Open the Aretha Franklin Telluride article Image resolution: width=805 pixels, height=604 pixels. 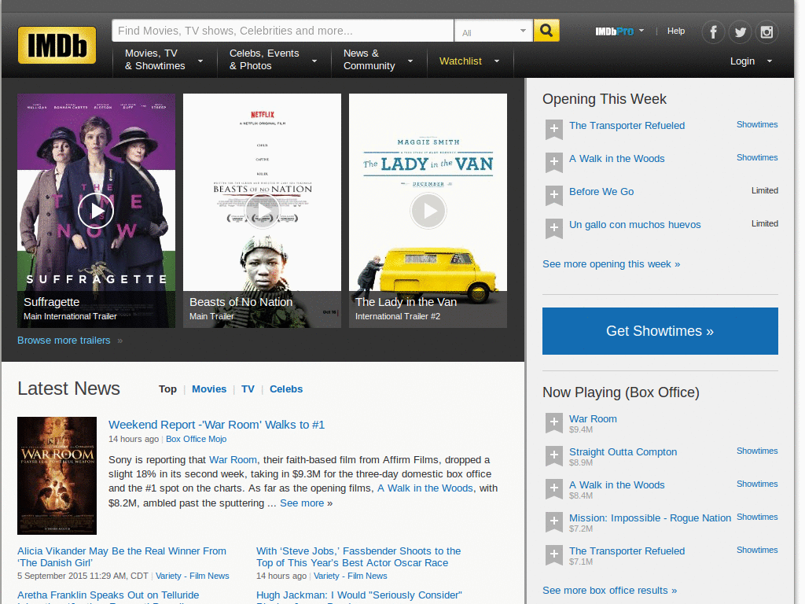(108, 595)
